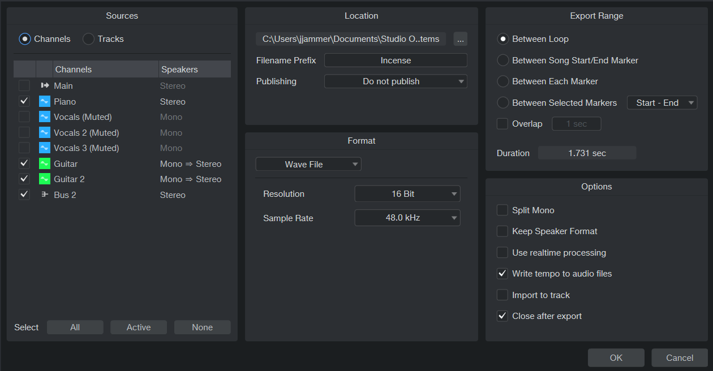
Task: Click the Vocals 2 (Muted) channel icon
Action: click(45, 132)
